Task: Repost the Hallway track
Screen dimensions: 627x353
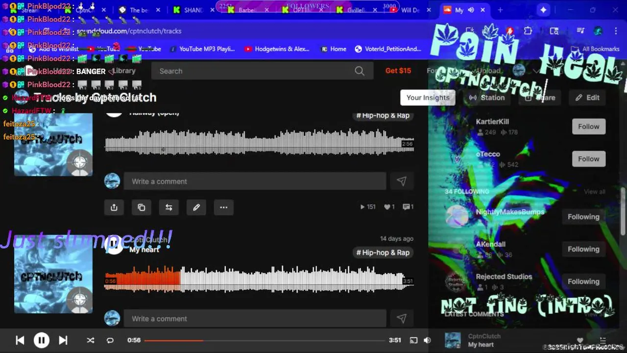Action: [169, 207]
